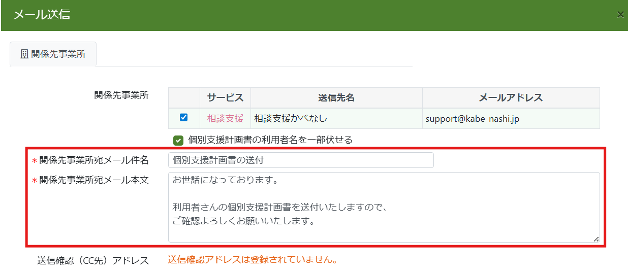The height and width of the screenshot is (272, 628).
Task: Click the 個別支援計画書の利用者名を一部伏せる label text
Action: [270, 140]
